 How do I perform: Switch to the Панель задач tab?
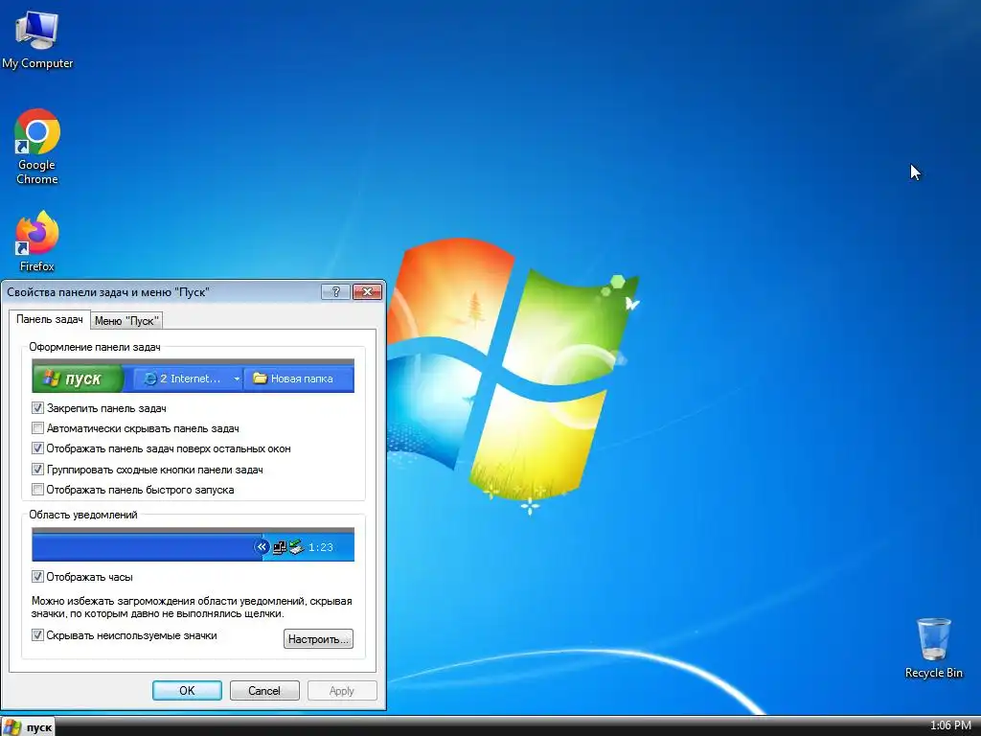50,319
